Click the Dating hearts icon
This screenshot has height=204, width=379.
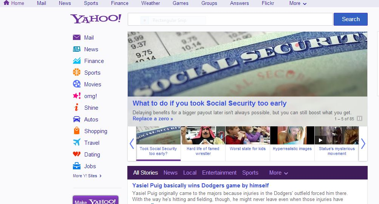coord(77,154)
